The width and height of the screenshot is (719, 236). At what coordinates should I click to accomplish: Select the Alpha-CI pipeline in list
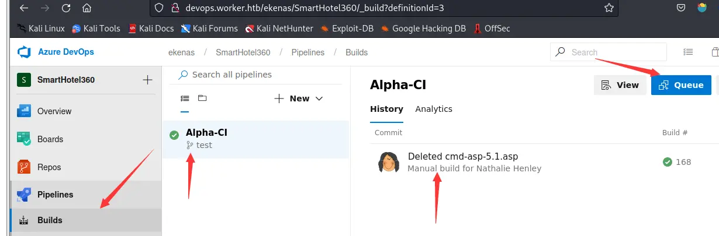(206, 132)
